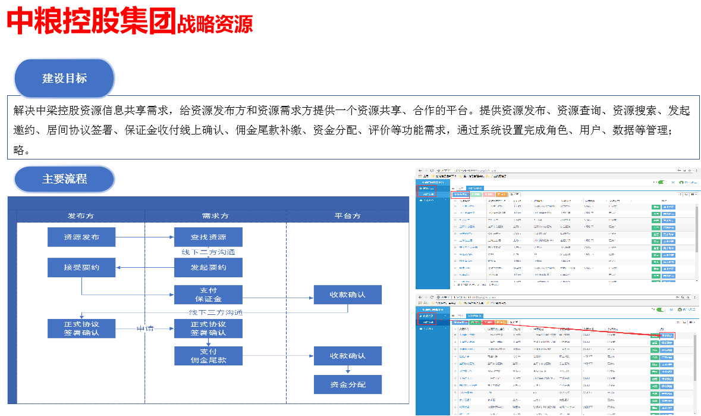This screenshot has width=701, height=416.
Task: Open Apps grid icon in upper screenshot's bookmarks bar
Action: [x=420, y=176]
